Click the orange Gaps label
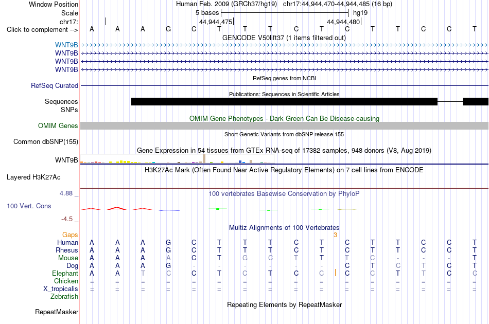Image resolution: width=489 pixels, height=324 pixels. tap(70, 235)
